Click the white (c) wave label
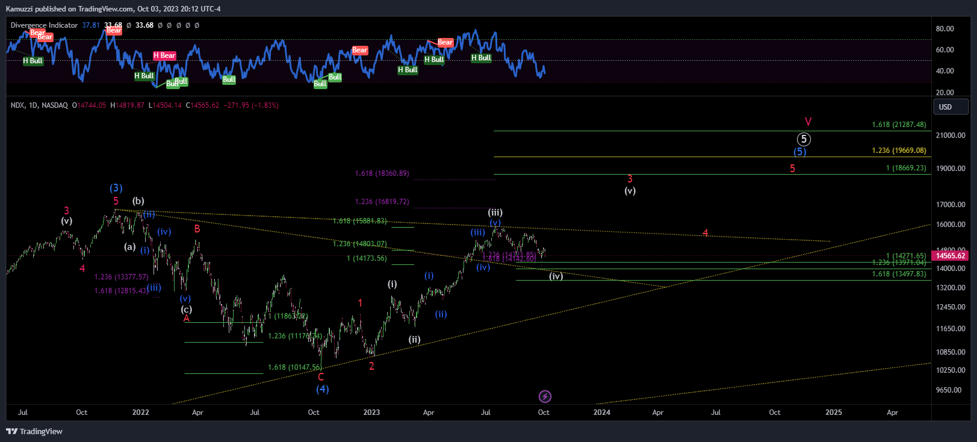Viewport: 977px width, 442px height. click(187, 310)
